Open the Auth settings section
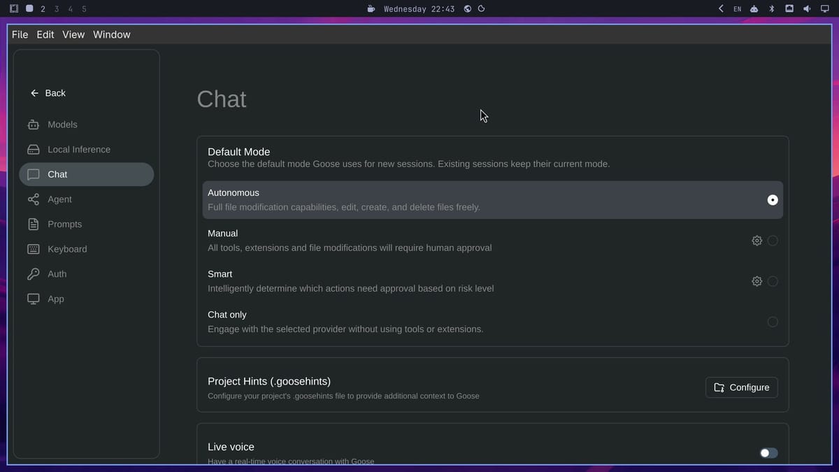The height and width of the screenshot is (472, 839). [87, 274]
